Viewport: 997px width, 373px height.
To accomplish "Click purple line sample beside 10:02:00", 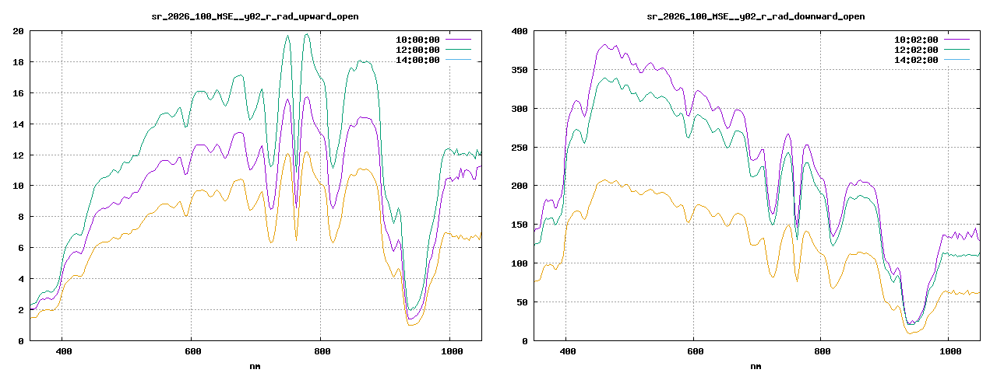I will click(956, 39).
